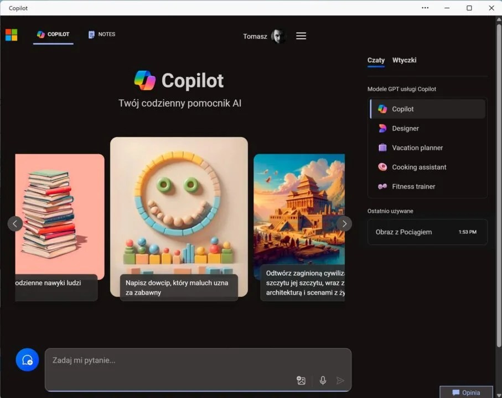
Task: Switch to the NOTES tab
Action: (101, 34)
